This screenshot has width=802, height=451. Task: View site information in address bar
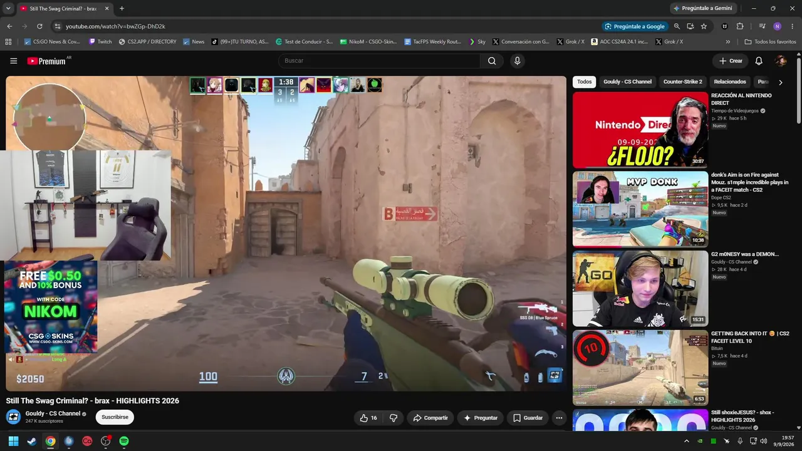[x=57, y=26]
